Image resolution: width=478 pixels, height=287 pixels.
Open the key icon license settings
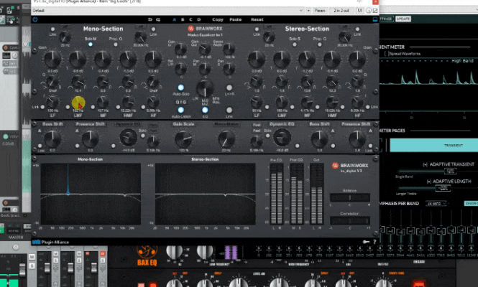click(366, 240)
